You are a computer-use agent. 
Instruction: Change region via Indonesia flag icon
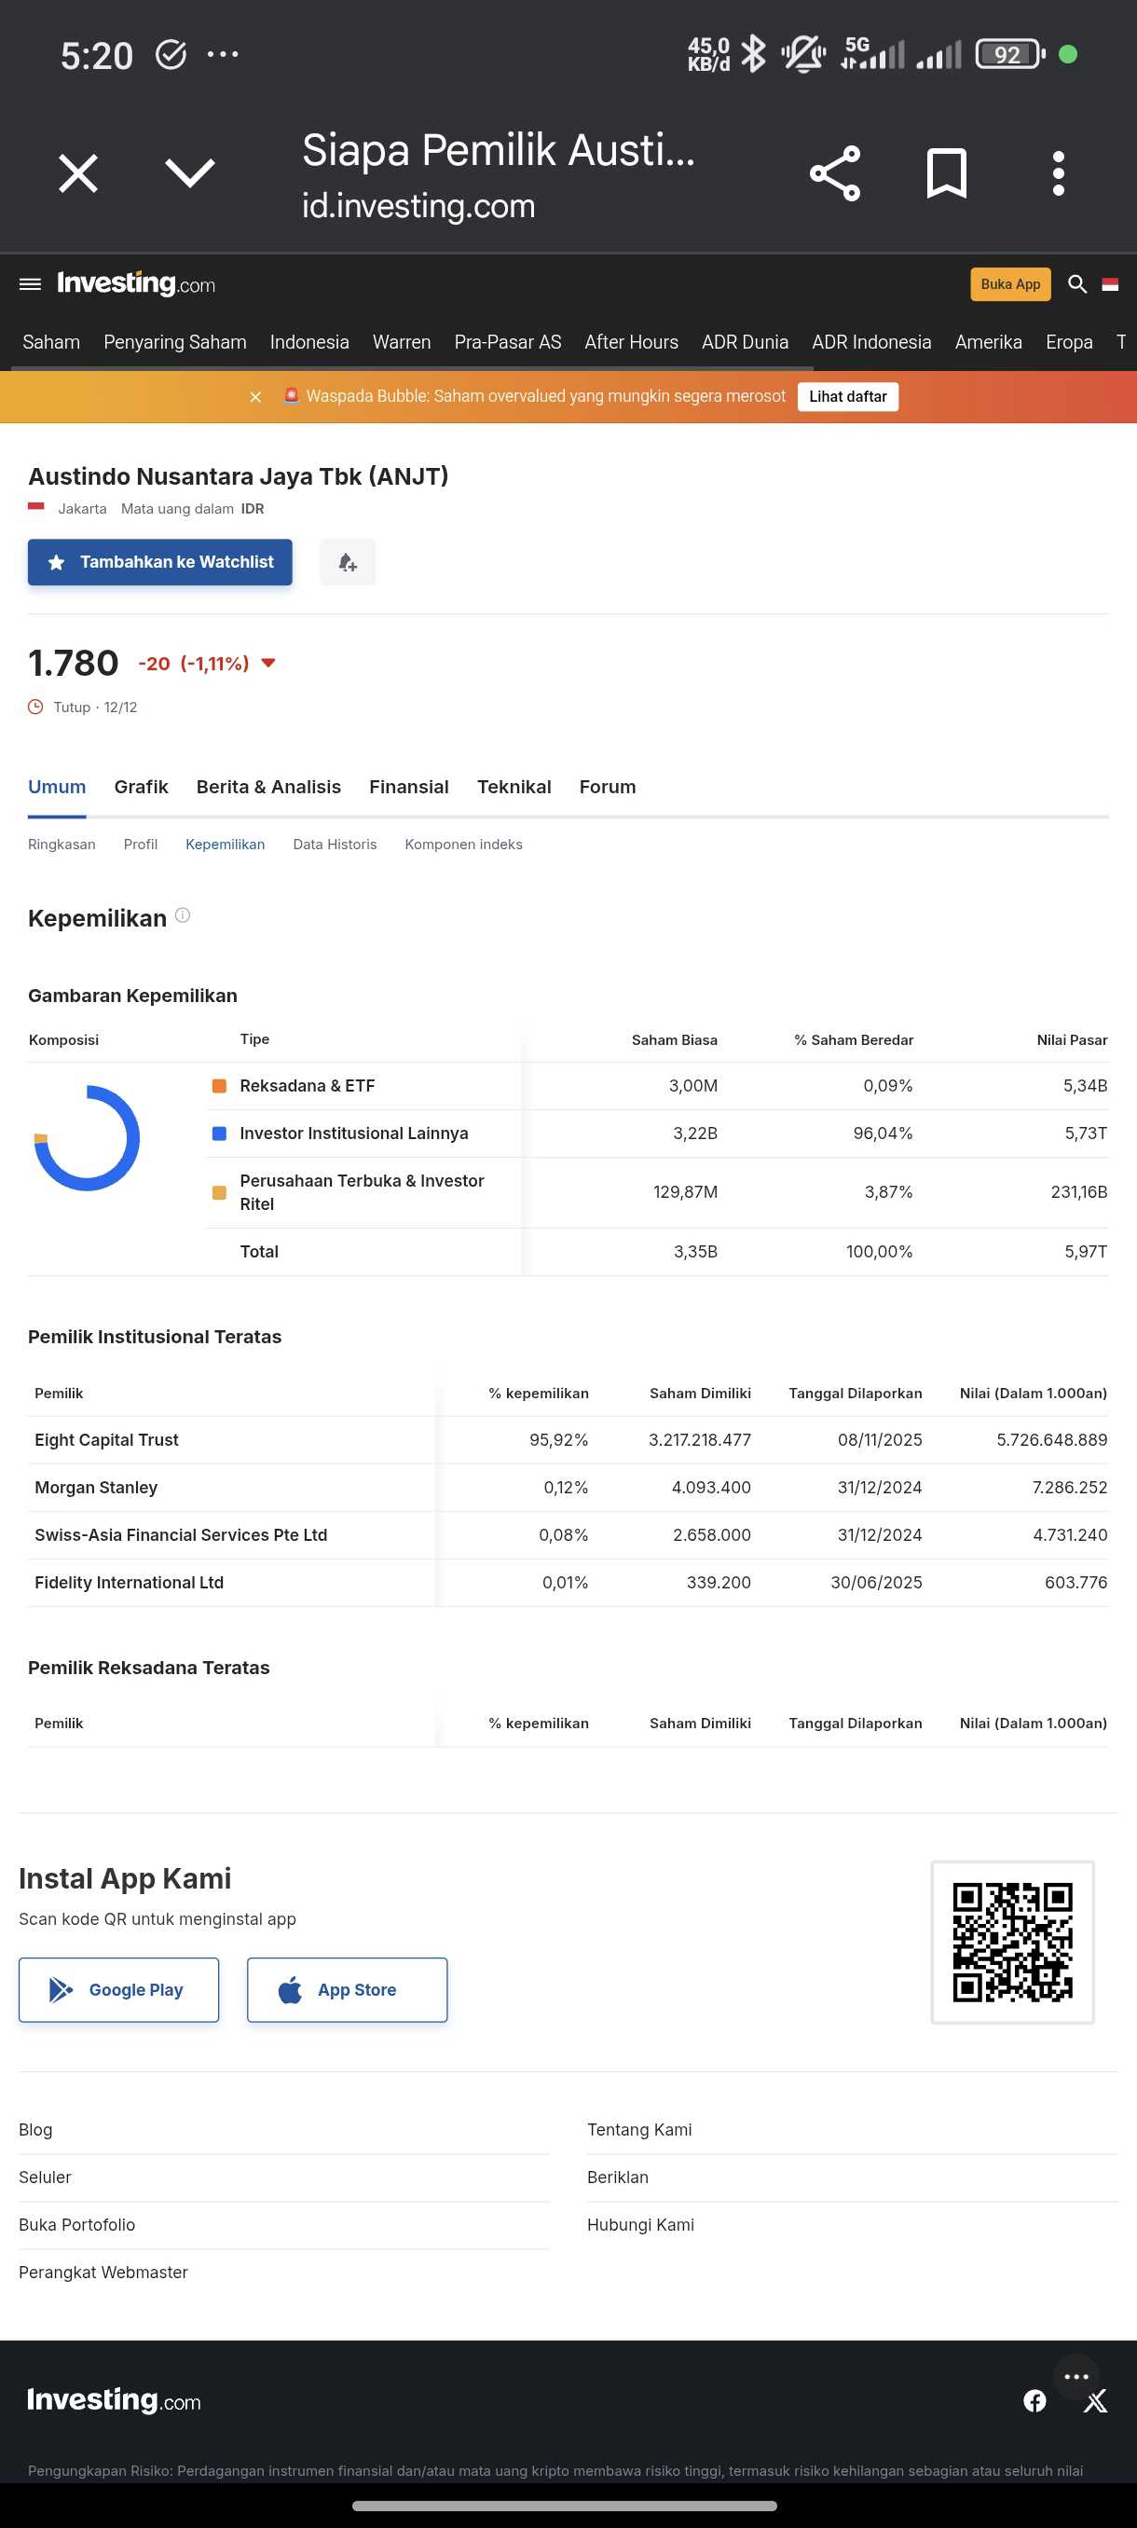click(1110, 284)
